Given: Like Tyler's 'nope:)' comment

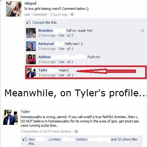Looking at the screenshot, I should pos(61,75).
